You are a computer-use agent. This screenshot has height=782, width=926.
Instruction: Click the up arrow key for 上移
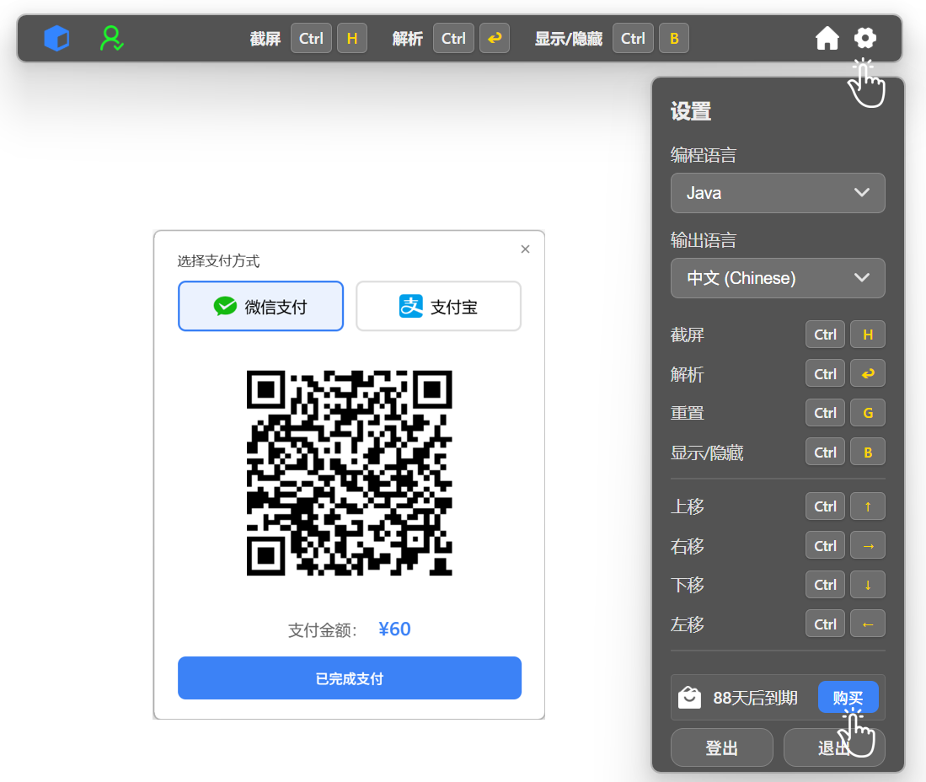[867, 506]
